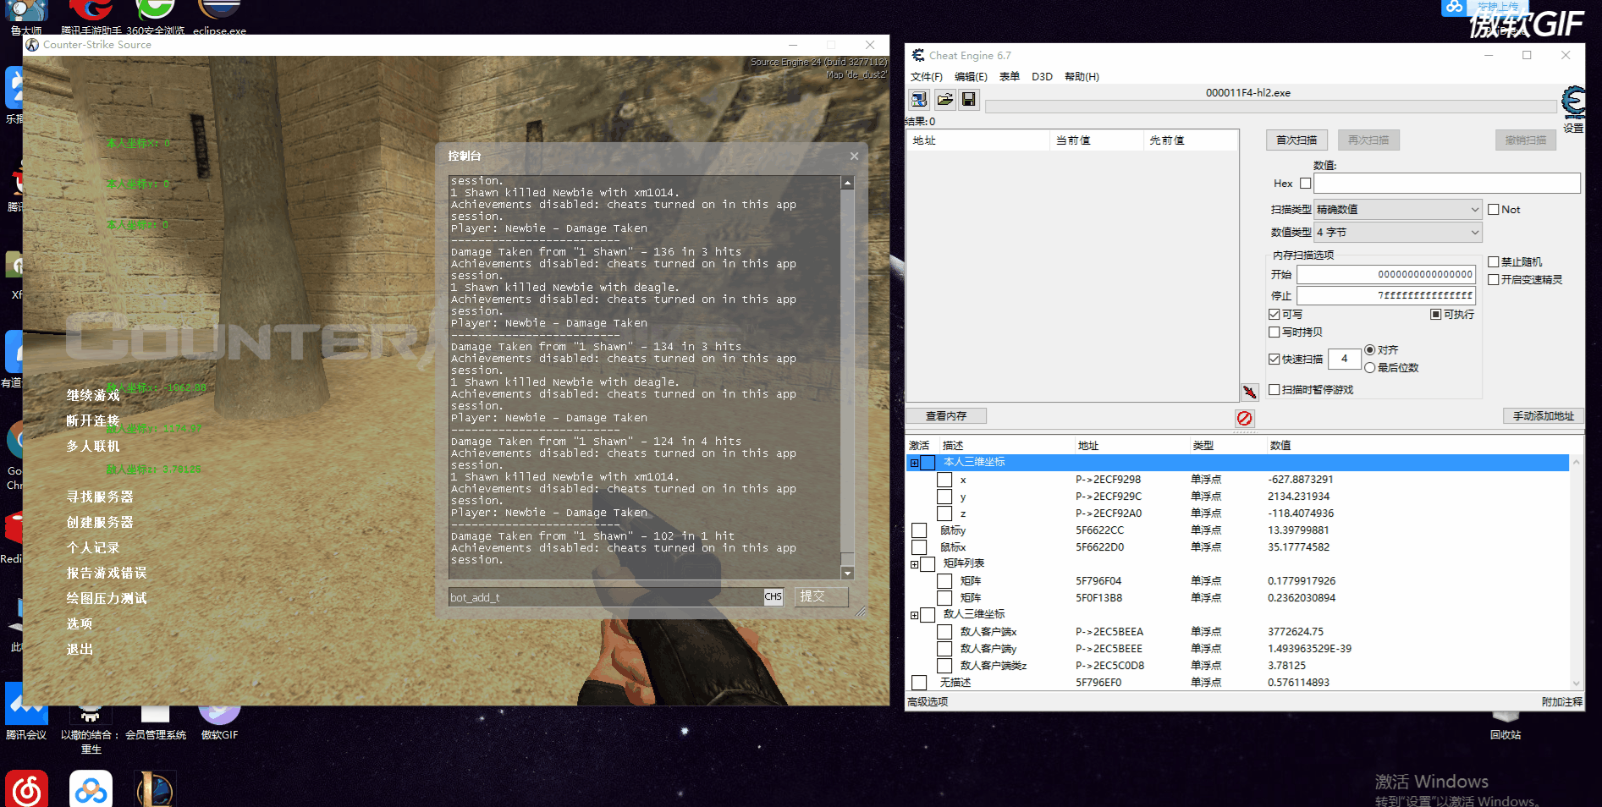
Task: Copy selected addresses with the red arrow
Action: [x=1250, y=393]
